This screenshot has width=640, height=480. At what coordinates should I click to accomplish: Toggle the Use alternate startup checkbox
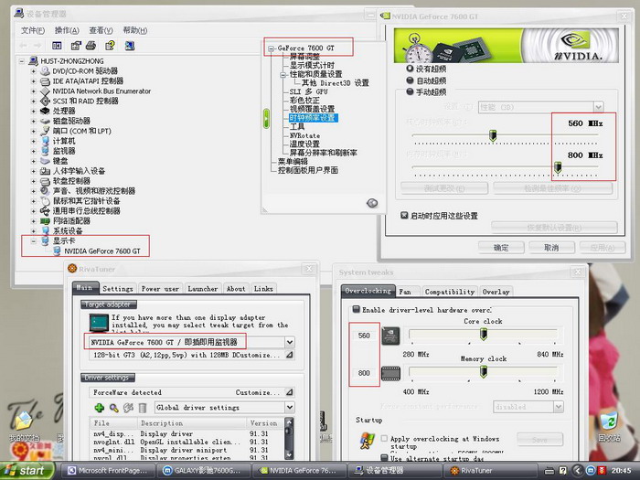point(384,458)
